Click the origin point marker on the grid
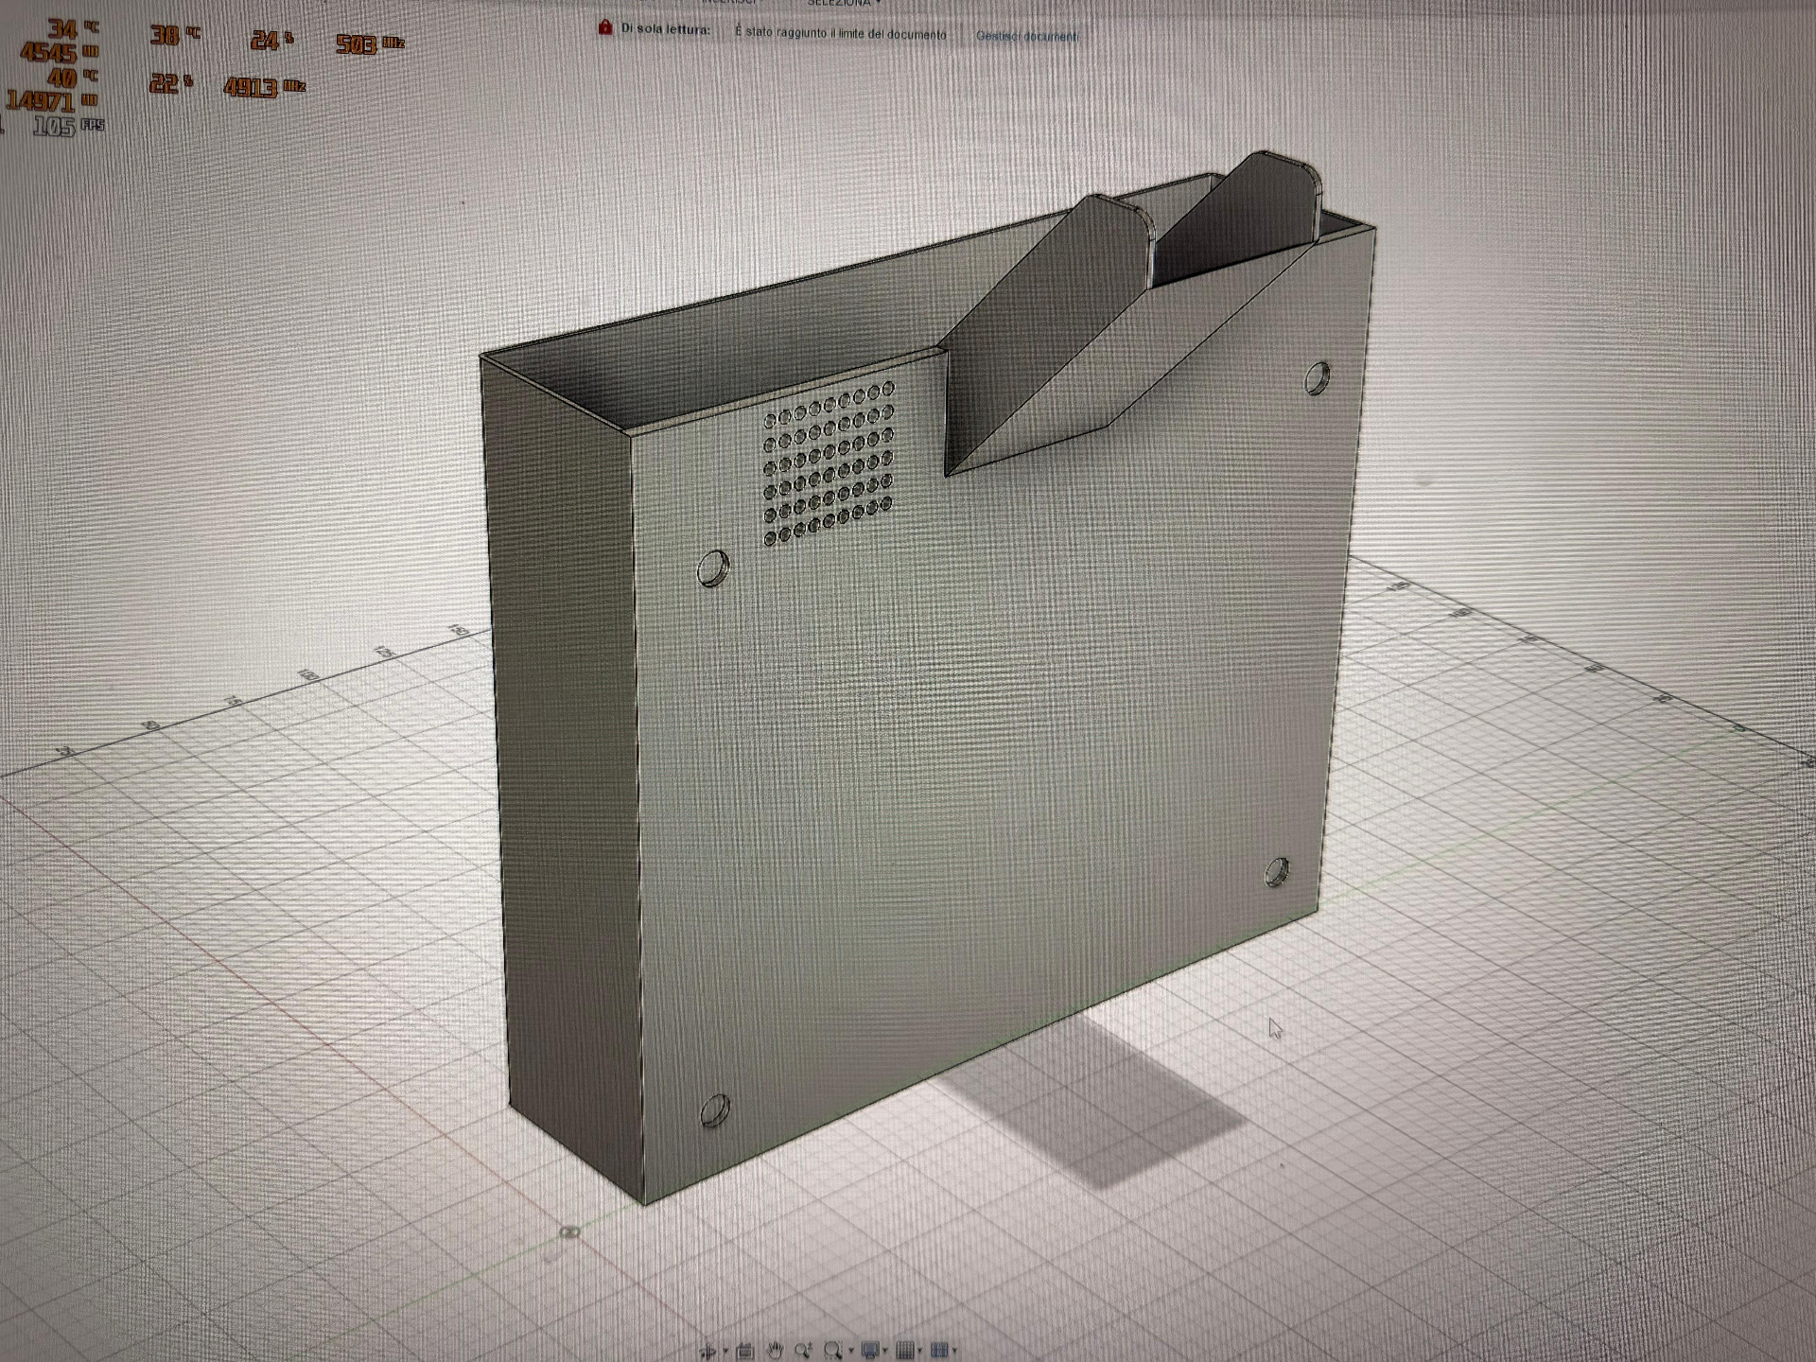Viewport: 1816px width, 1362px height. pos(569,1231)
